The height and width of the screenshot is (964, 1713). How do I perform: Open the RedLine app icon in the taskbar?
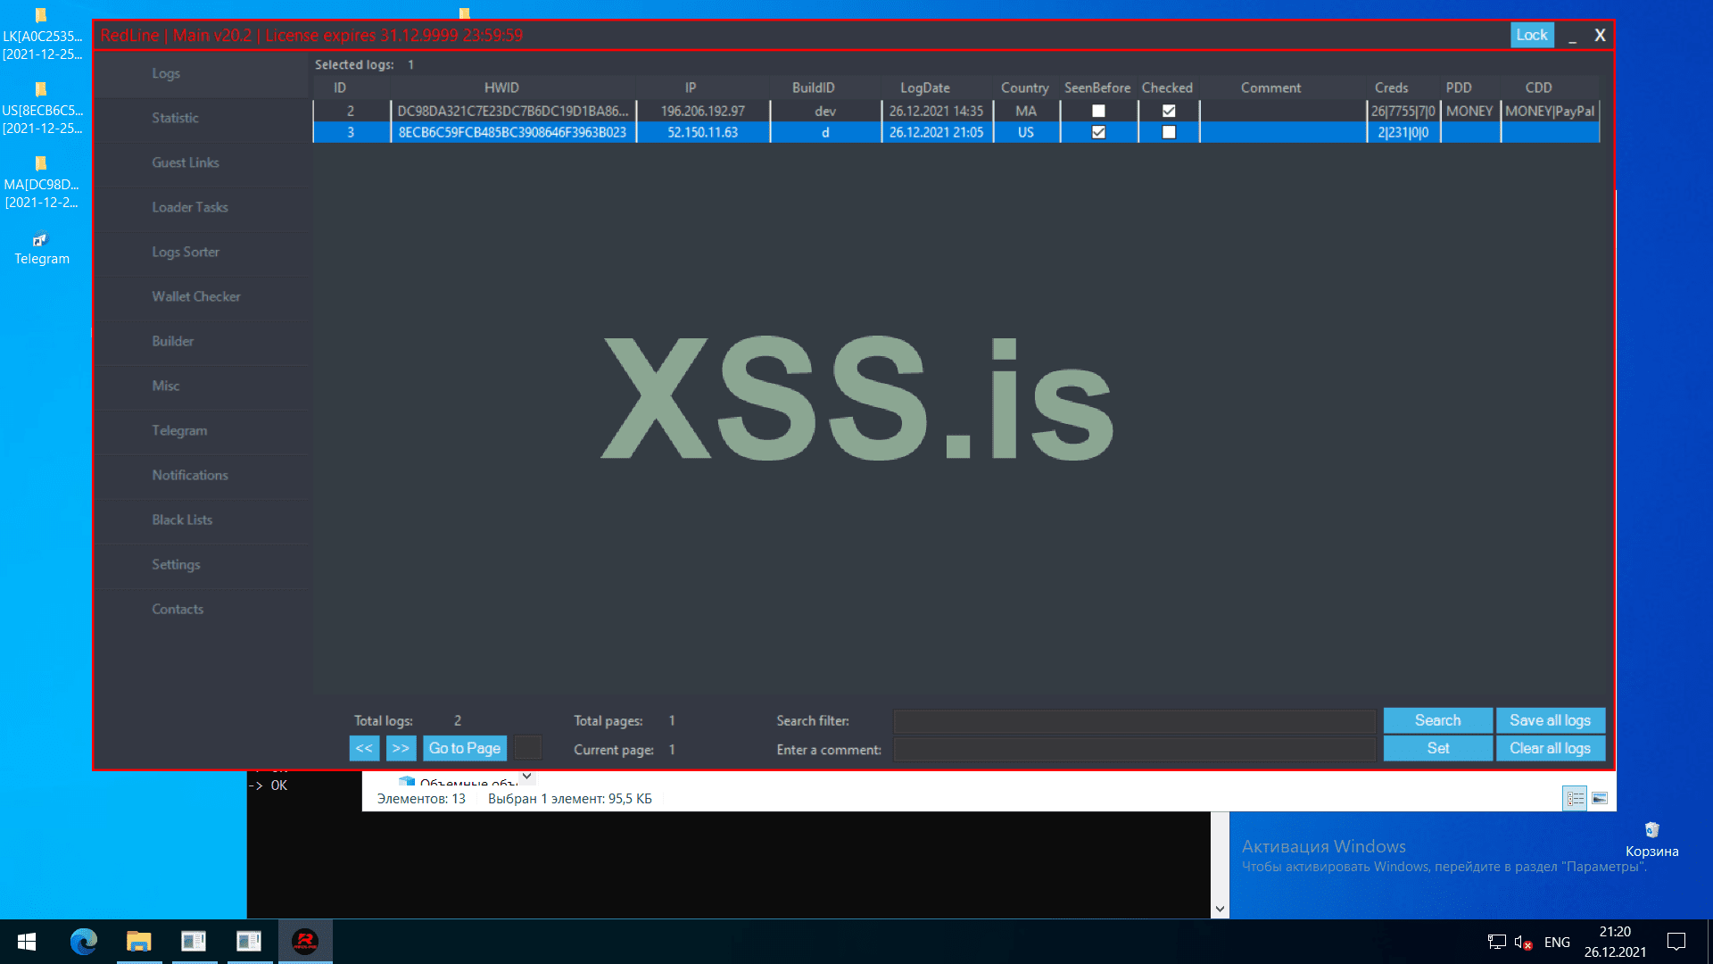pos(305,942)
